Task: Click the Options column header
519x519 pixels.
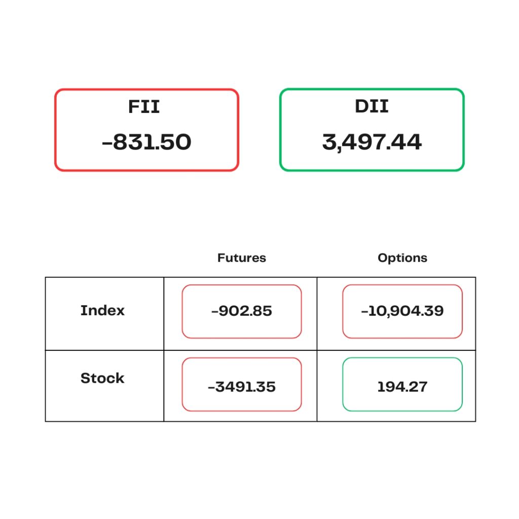Action: click(x=402, y=258)
